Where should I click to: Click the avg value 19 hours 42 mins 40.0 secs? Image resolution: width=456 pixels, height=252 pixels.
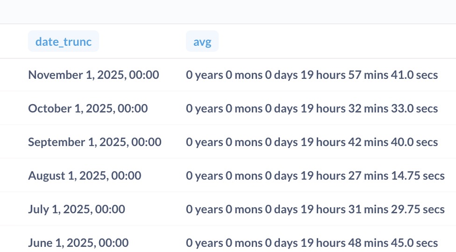point(312,142)
